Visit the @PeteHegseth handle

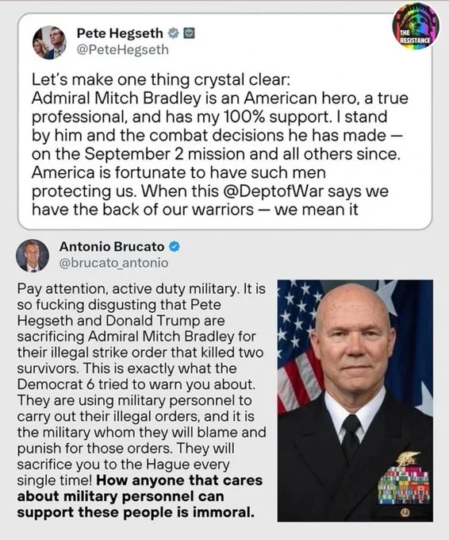click(123, 49)
